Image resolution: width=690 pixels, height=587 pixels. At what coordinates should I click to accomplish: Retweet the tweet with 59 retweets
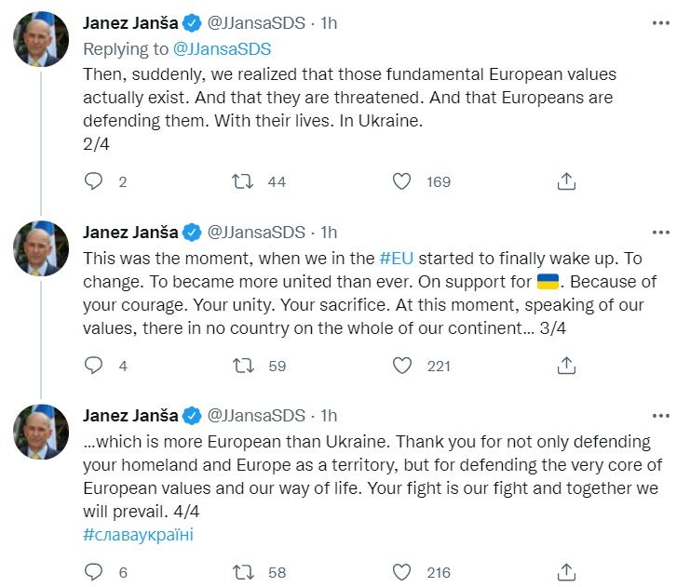pyautogui.click(x=242, y=366)
